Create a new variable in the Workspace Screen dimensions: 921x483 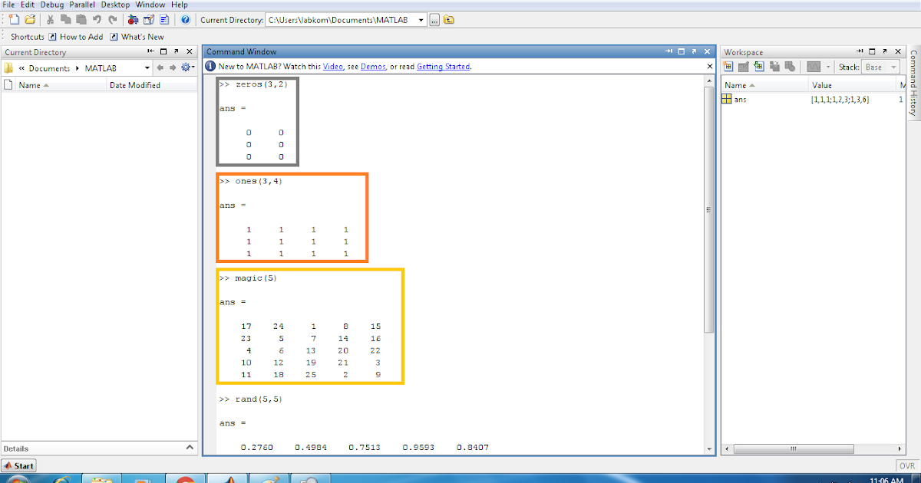[728, 67]
